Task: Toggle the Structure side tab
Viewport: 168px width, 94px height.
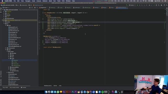Action: pyautogui.click(x=1, y=74)
